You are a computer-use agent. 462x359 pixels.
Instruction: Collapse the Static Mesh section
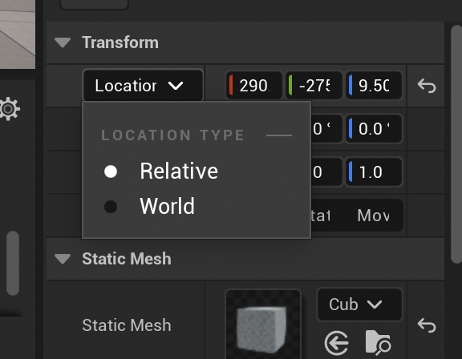click(x=63, y=259)
